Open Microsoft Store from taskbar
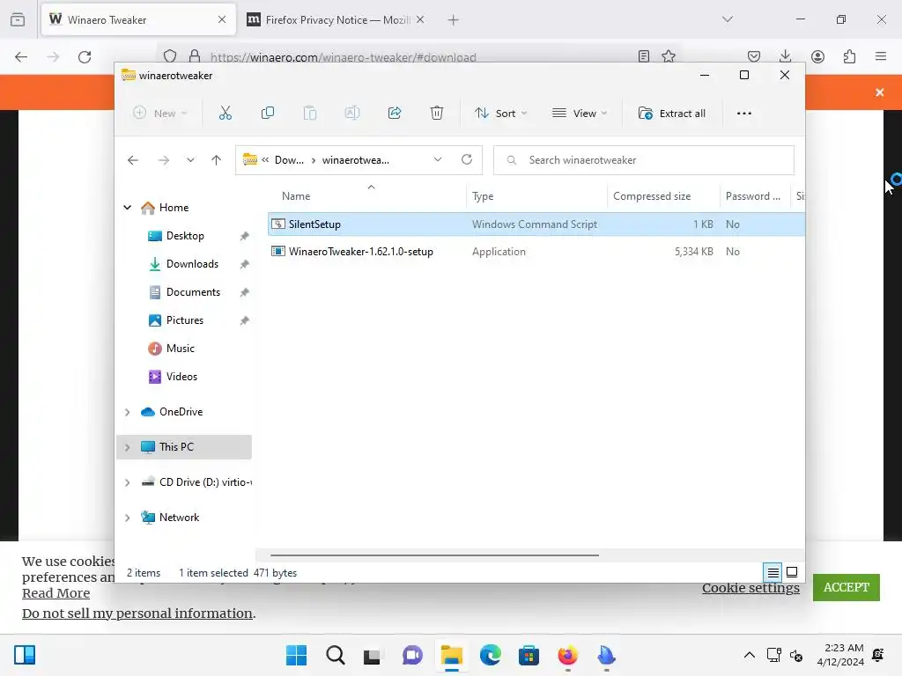The height and width of the screenshot is (676, 902). point(529,655)
